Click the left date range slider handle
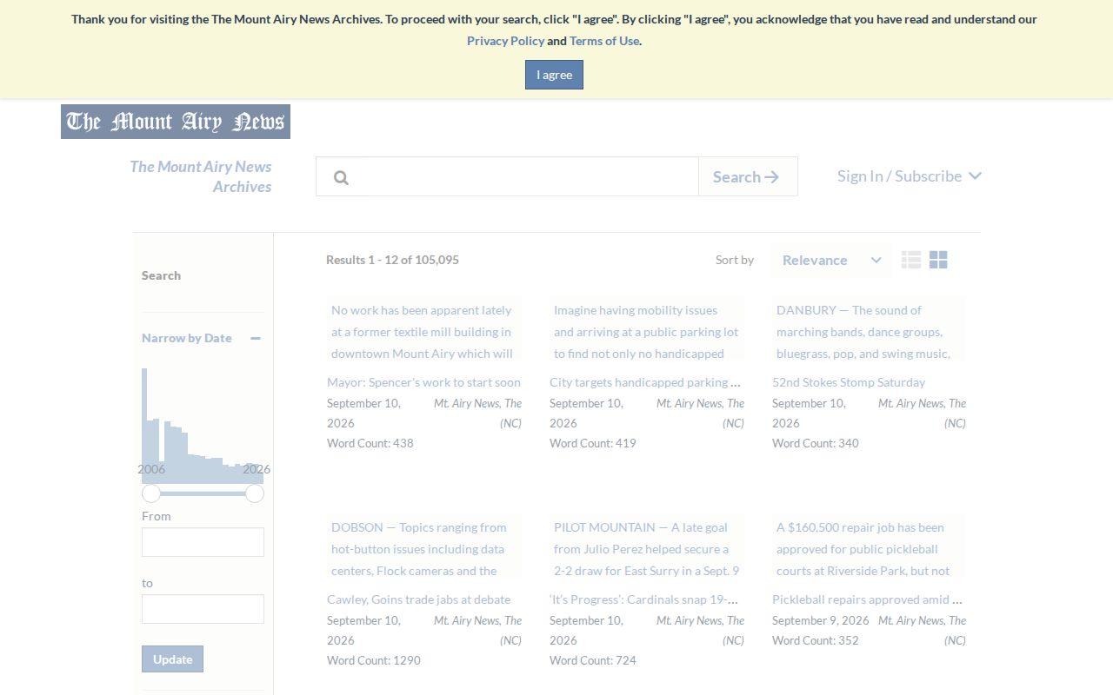Screen dimensions: 1113x695 coord(151,493)
